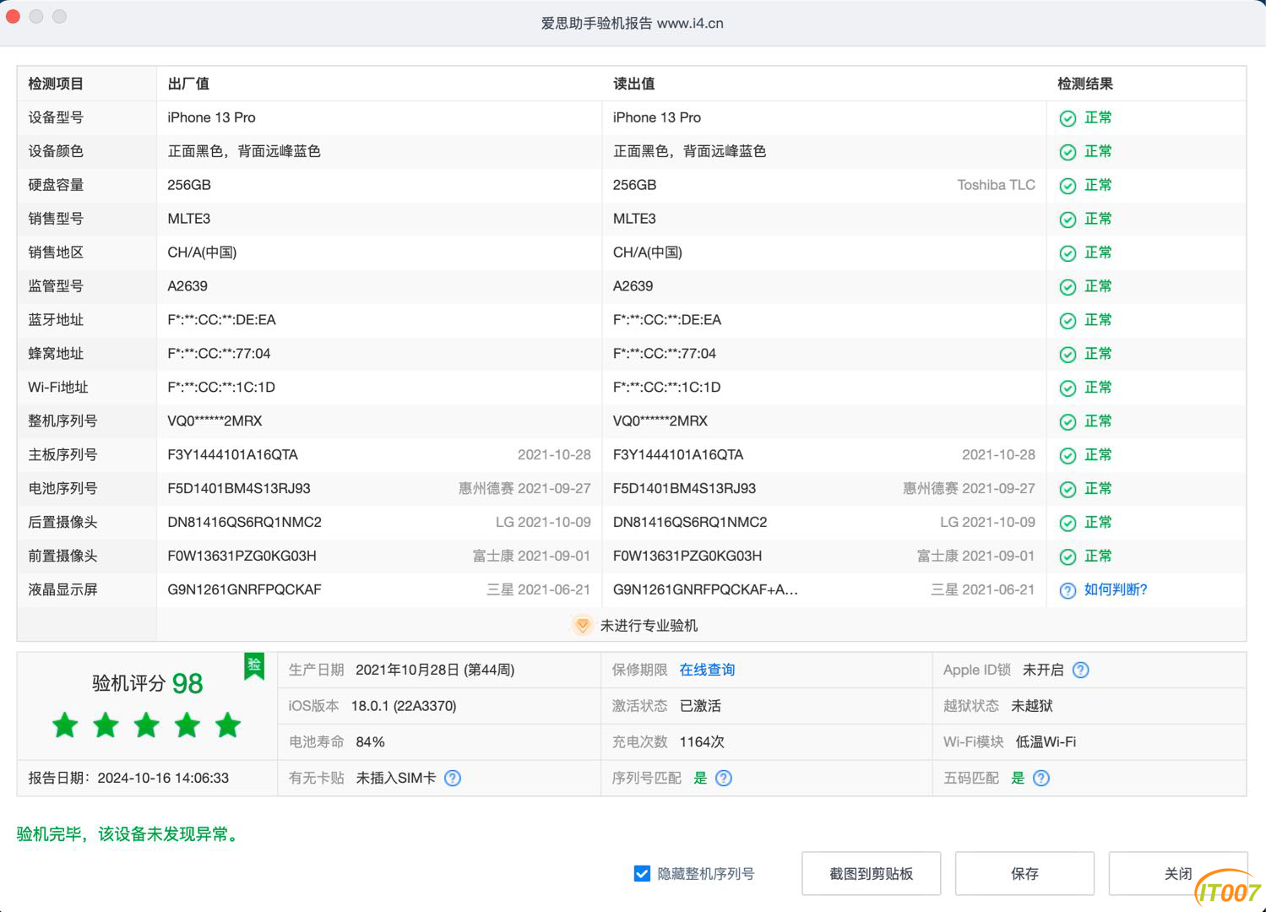Click battery life value 84%
This screenshot has width=1266, height=912.
click(x=371, y=742)
